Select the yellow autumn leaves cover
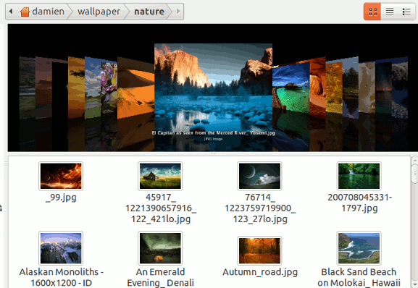 tap(334, 88)
